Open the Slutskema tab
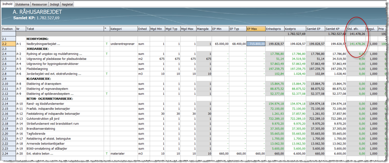The height and width of the screenshot is (163, 389). (x=22, y=4)
